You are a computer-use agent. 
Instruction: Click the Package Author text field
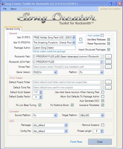[x=54, y=48]
